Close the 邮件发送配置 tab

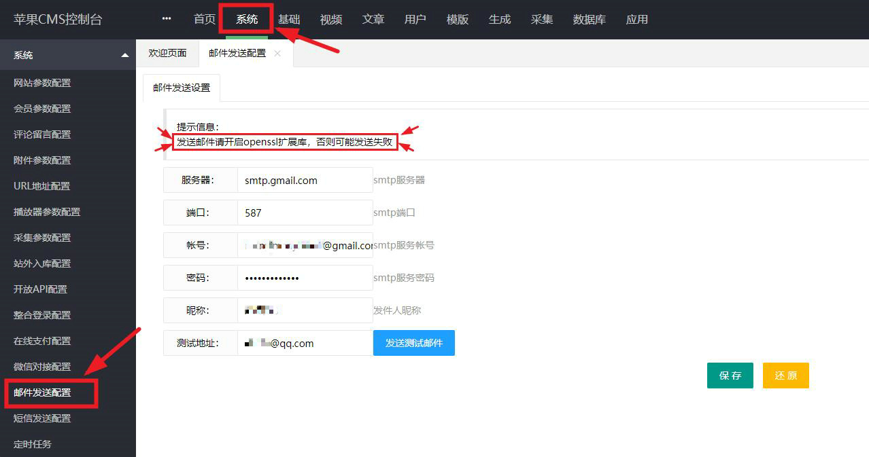coord(277,52)
